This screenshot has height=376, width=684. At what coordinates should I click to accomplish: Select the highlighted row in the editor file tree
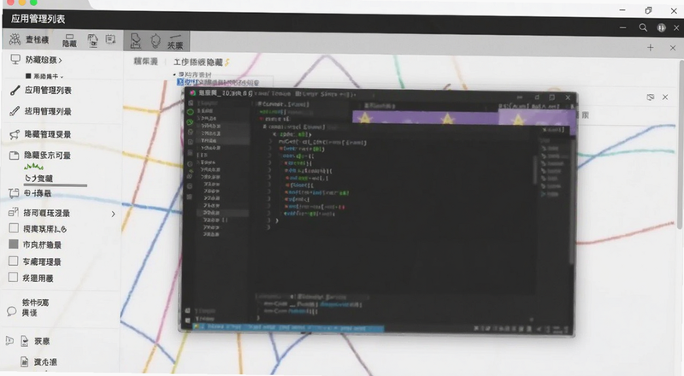pos(222,213)
